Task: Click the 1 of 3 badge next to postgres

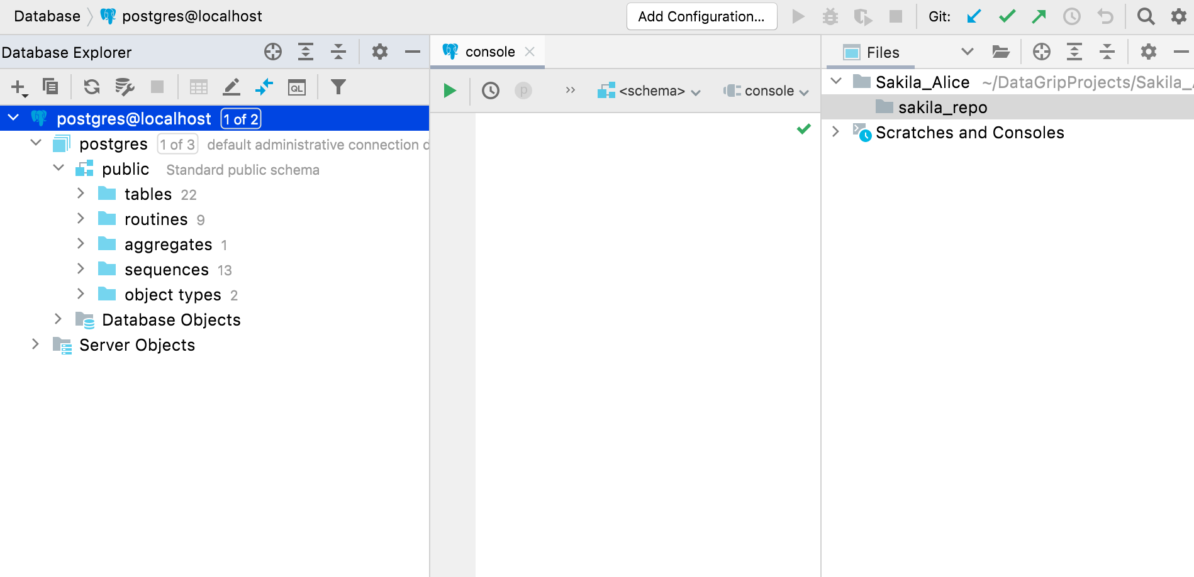Action: point(177,144)
